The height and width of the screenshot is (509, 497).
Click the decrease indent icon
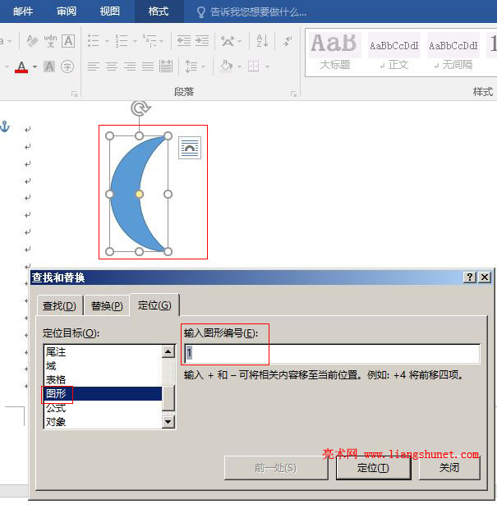(x=184, y=41)
